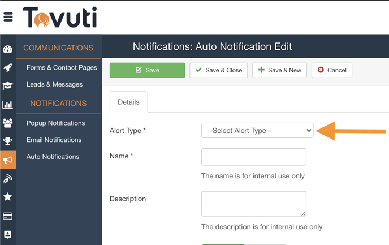The image size is (389, 245).
Task: Open the credit card icon section
Action: pyautogui.click(x=8, y=216)
